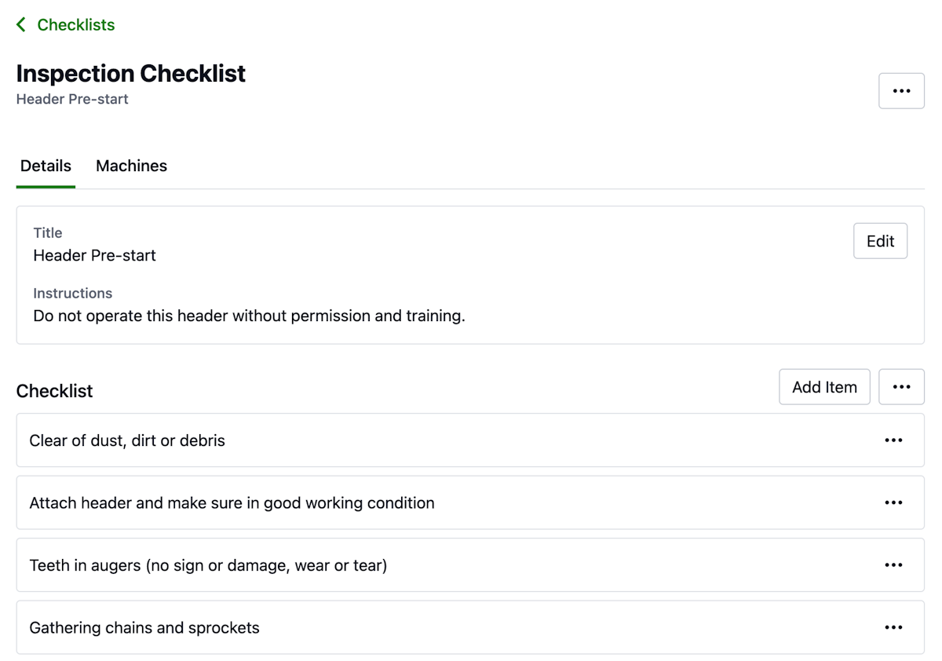Select the 'Header Pre-start' subtitle text
942x661 pixels.
click(x=71, y=99)
